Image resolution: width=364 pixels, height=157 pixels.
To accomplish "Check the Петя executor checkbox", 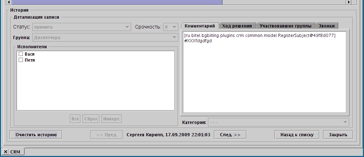I will point(21,60).
